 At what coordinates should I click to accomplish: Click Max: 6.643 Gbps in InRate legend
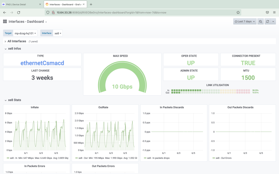43,158
